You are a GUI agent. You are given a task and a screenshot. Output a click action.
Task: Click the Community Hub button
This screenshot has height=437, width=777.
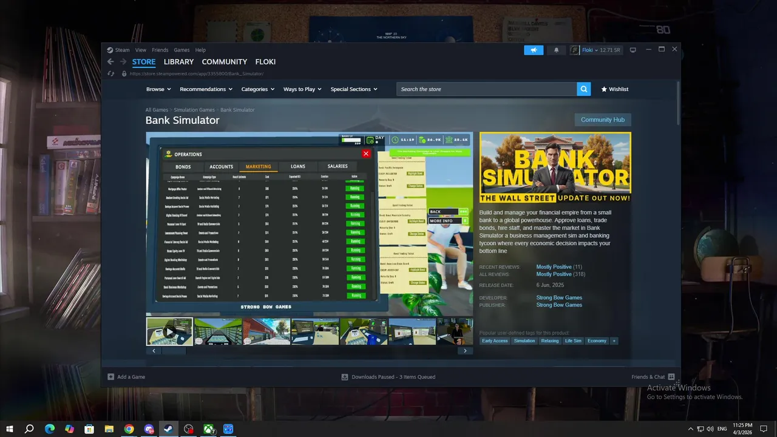[x=603, y=120]
